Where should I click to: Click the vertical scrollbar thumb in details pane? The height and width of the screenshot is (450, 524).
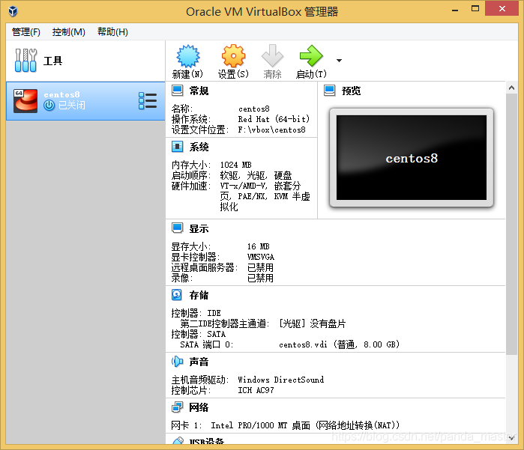[511, 225]
